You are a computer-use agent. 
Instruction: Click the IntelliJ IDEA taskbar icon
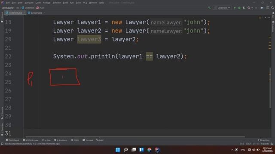point(157,150)
